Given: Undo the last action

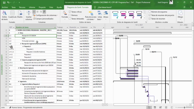Looking at the screenshot, I should [8, 2].
